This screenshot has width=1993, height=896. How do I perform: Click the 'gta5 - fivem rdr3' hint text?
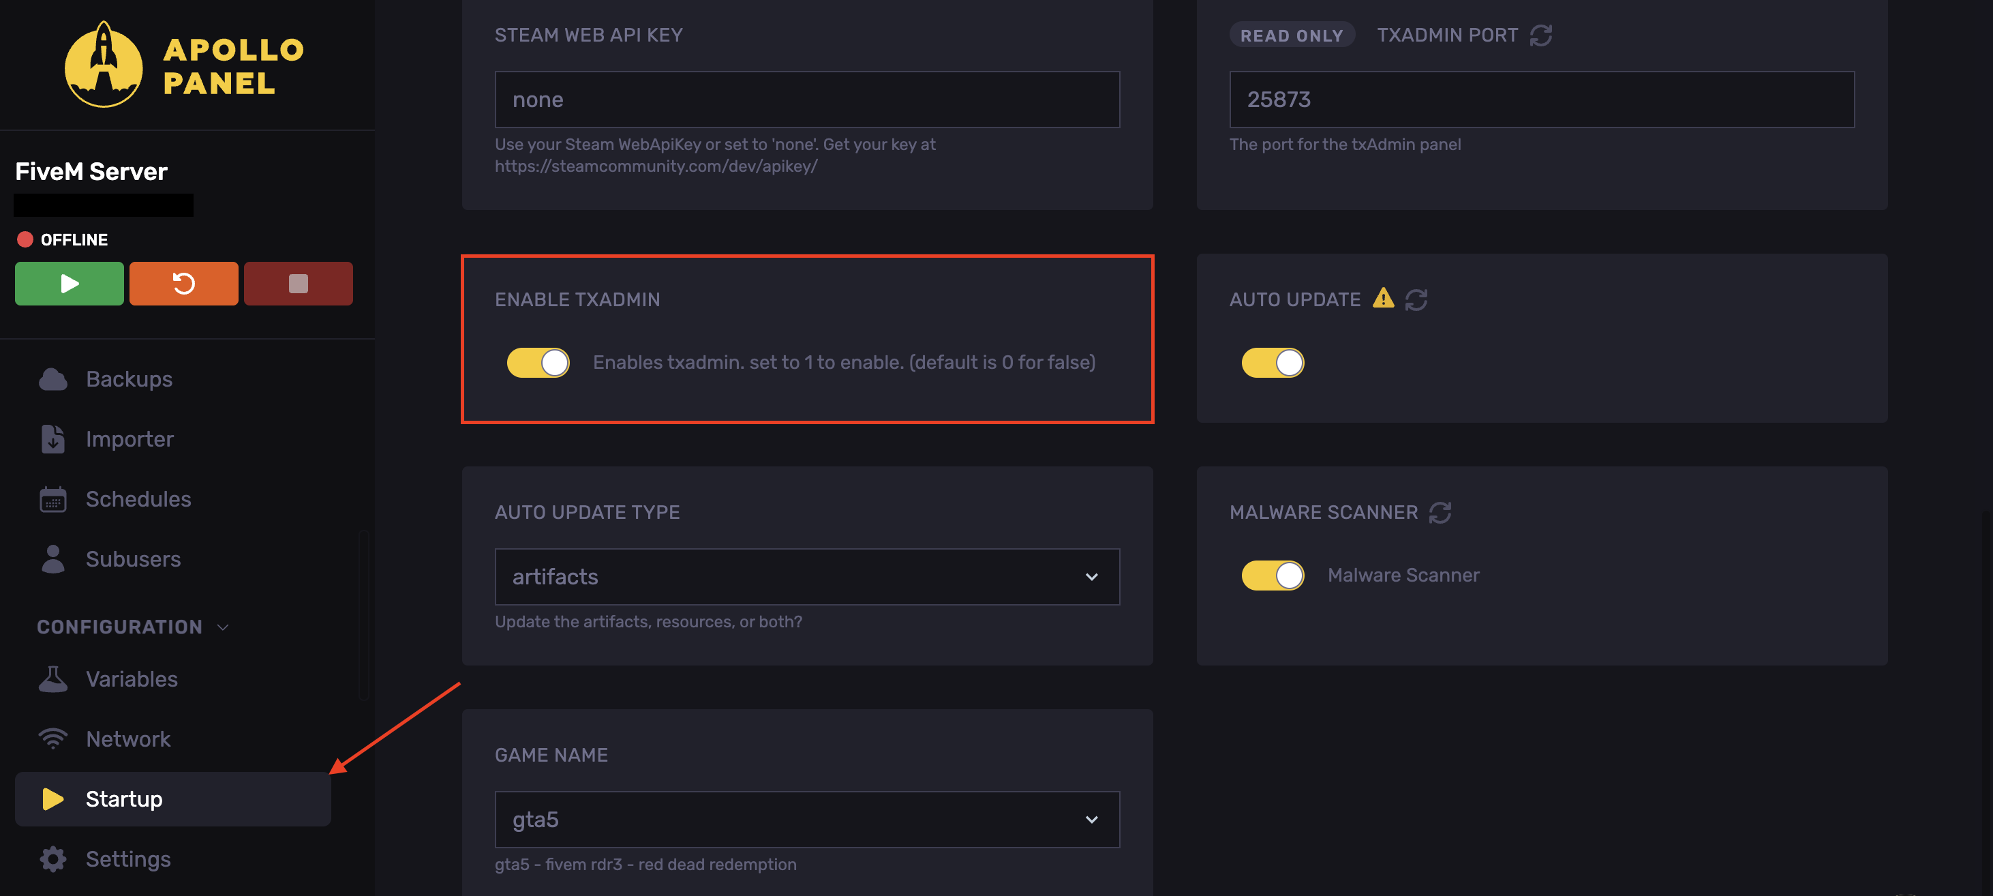[645, 864]
